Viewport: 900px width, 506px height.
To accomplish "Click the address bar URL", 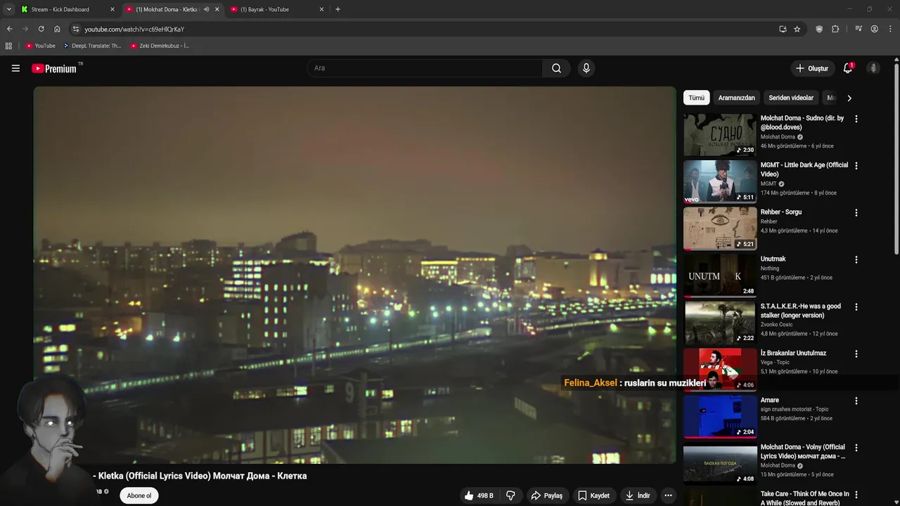I will 134,30.
